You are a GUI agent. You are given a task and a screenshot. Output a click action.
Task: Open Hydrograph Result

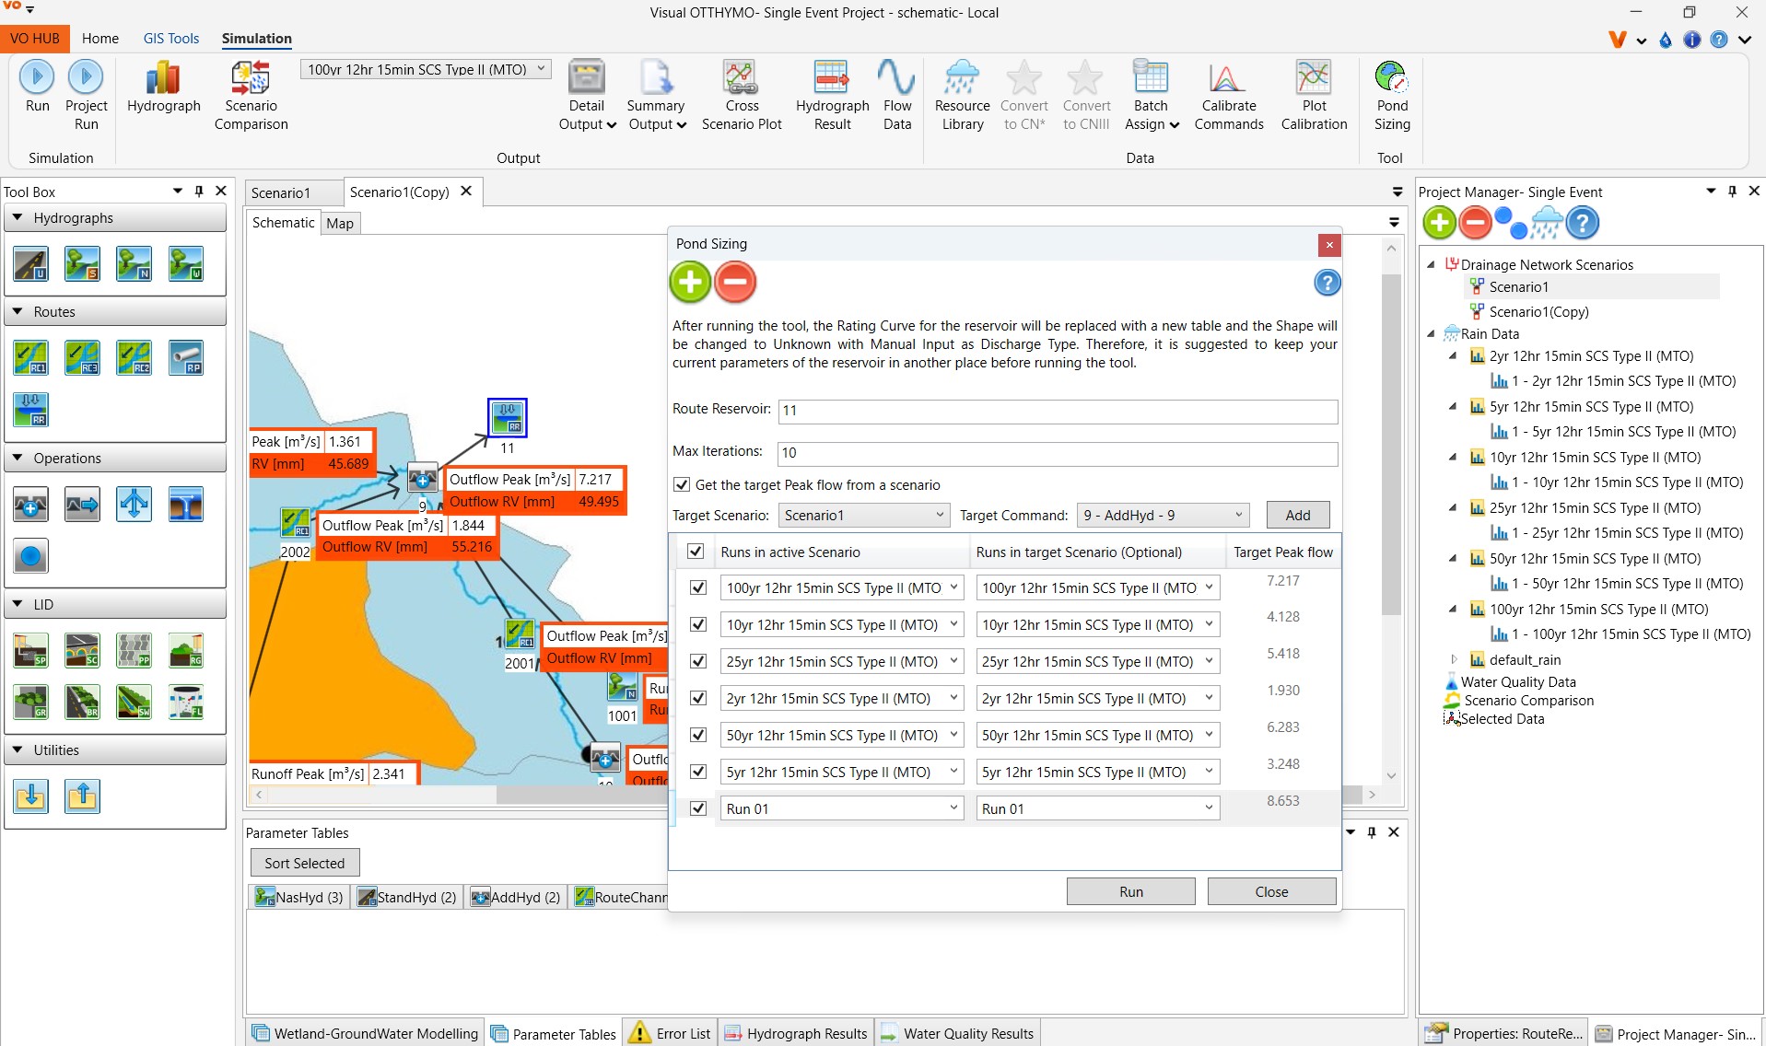pyautogui.click(x=832, y=96)
